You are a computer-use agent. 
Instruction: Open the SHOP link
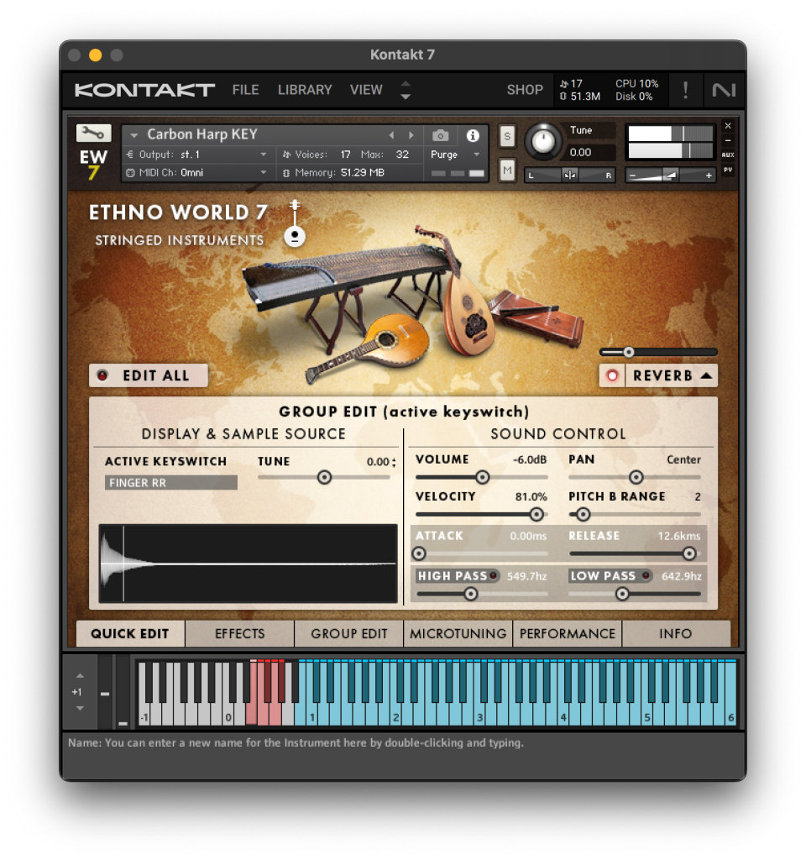click(525, 90)
